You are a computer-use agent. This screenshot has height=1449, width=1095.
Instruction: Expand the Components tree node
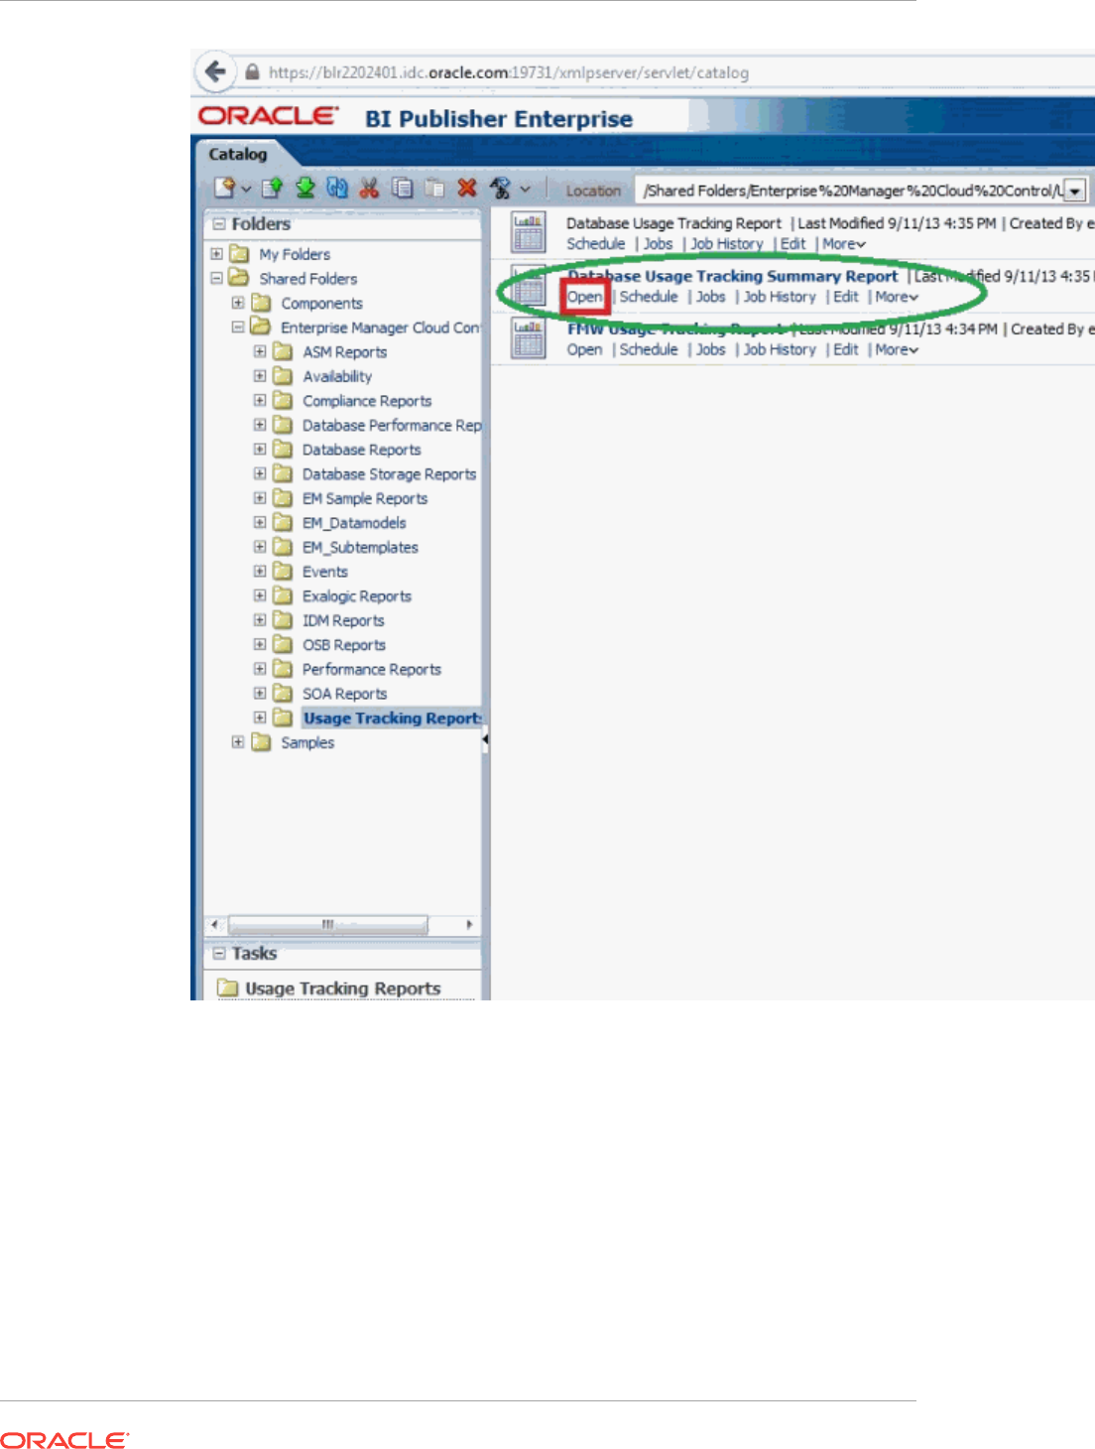coord(238,303)
